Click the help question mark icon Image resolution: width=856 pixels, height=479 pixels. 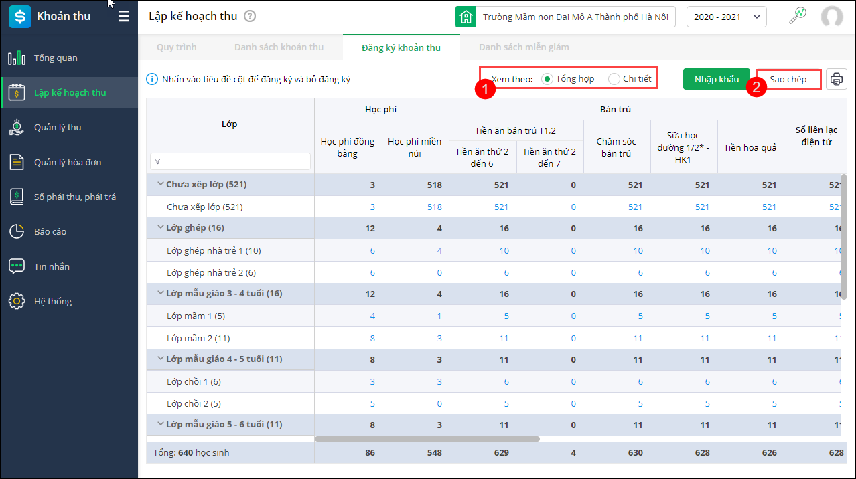pos(250,17)
